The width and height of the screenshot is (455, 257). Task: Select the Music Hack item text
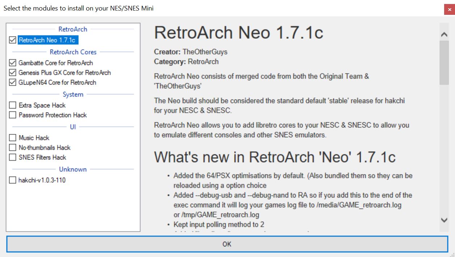tap(34, 138)
